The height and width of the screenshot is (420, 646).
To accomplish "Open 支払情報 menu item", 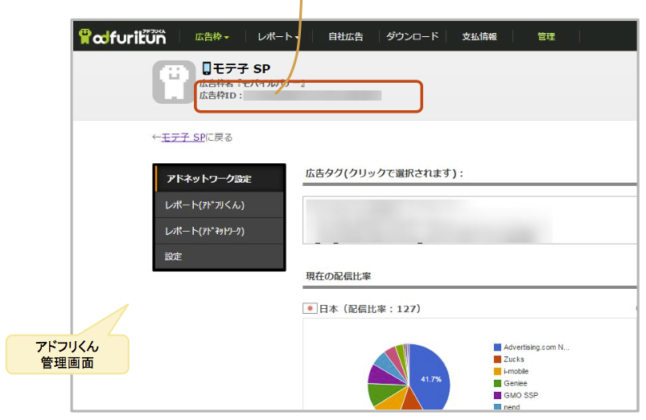I will (479, 37).
